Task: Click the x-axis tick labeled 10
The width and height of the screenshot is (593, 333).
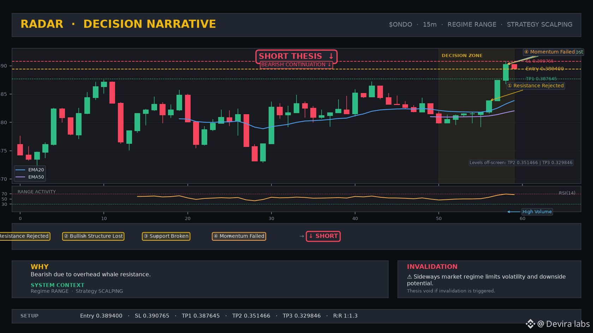Action: (104, 218)
